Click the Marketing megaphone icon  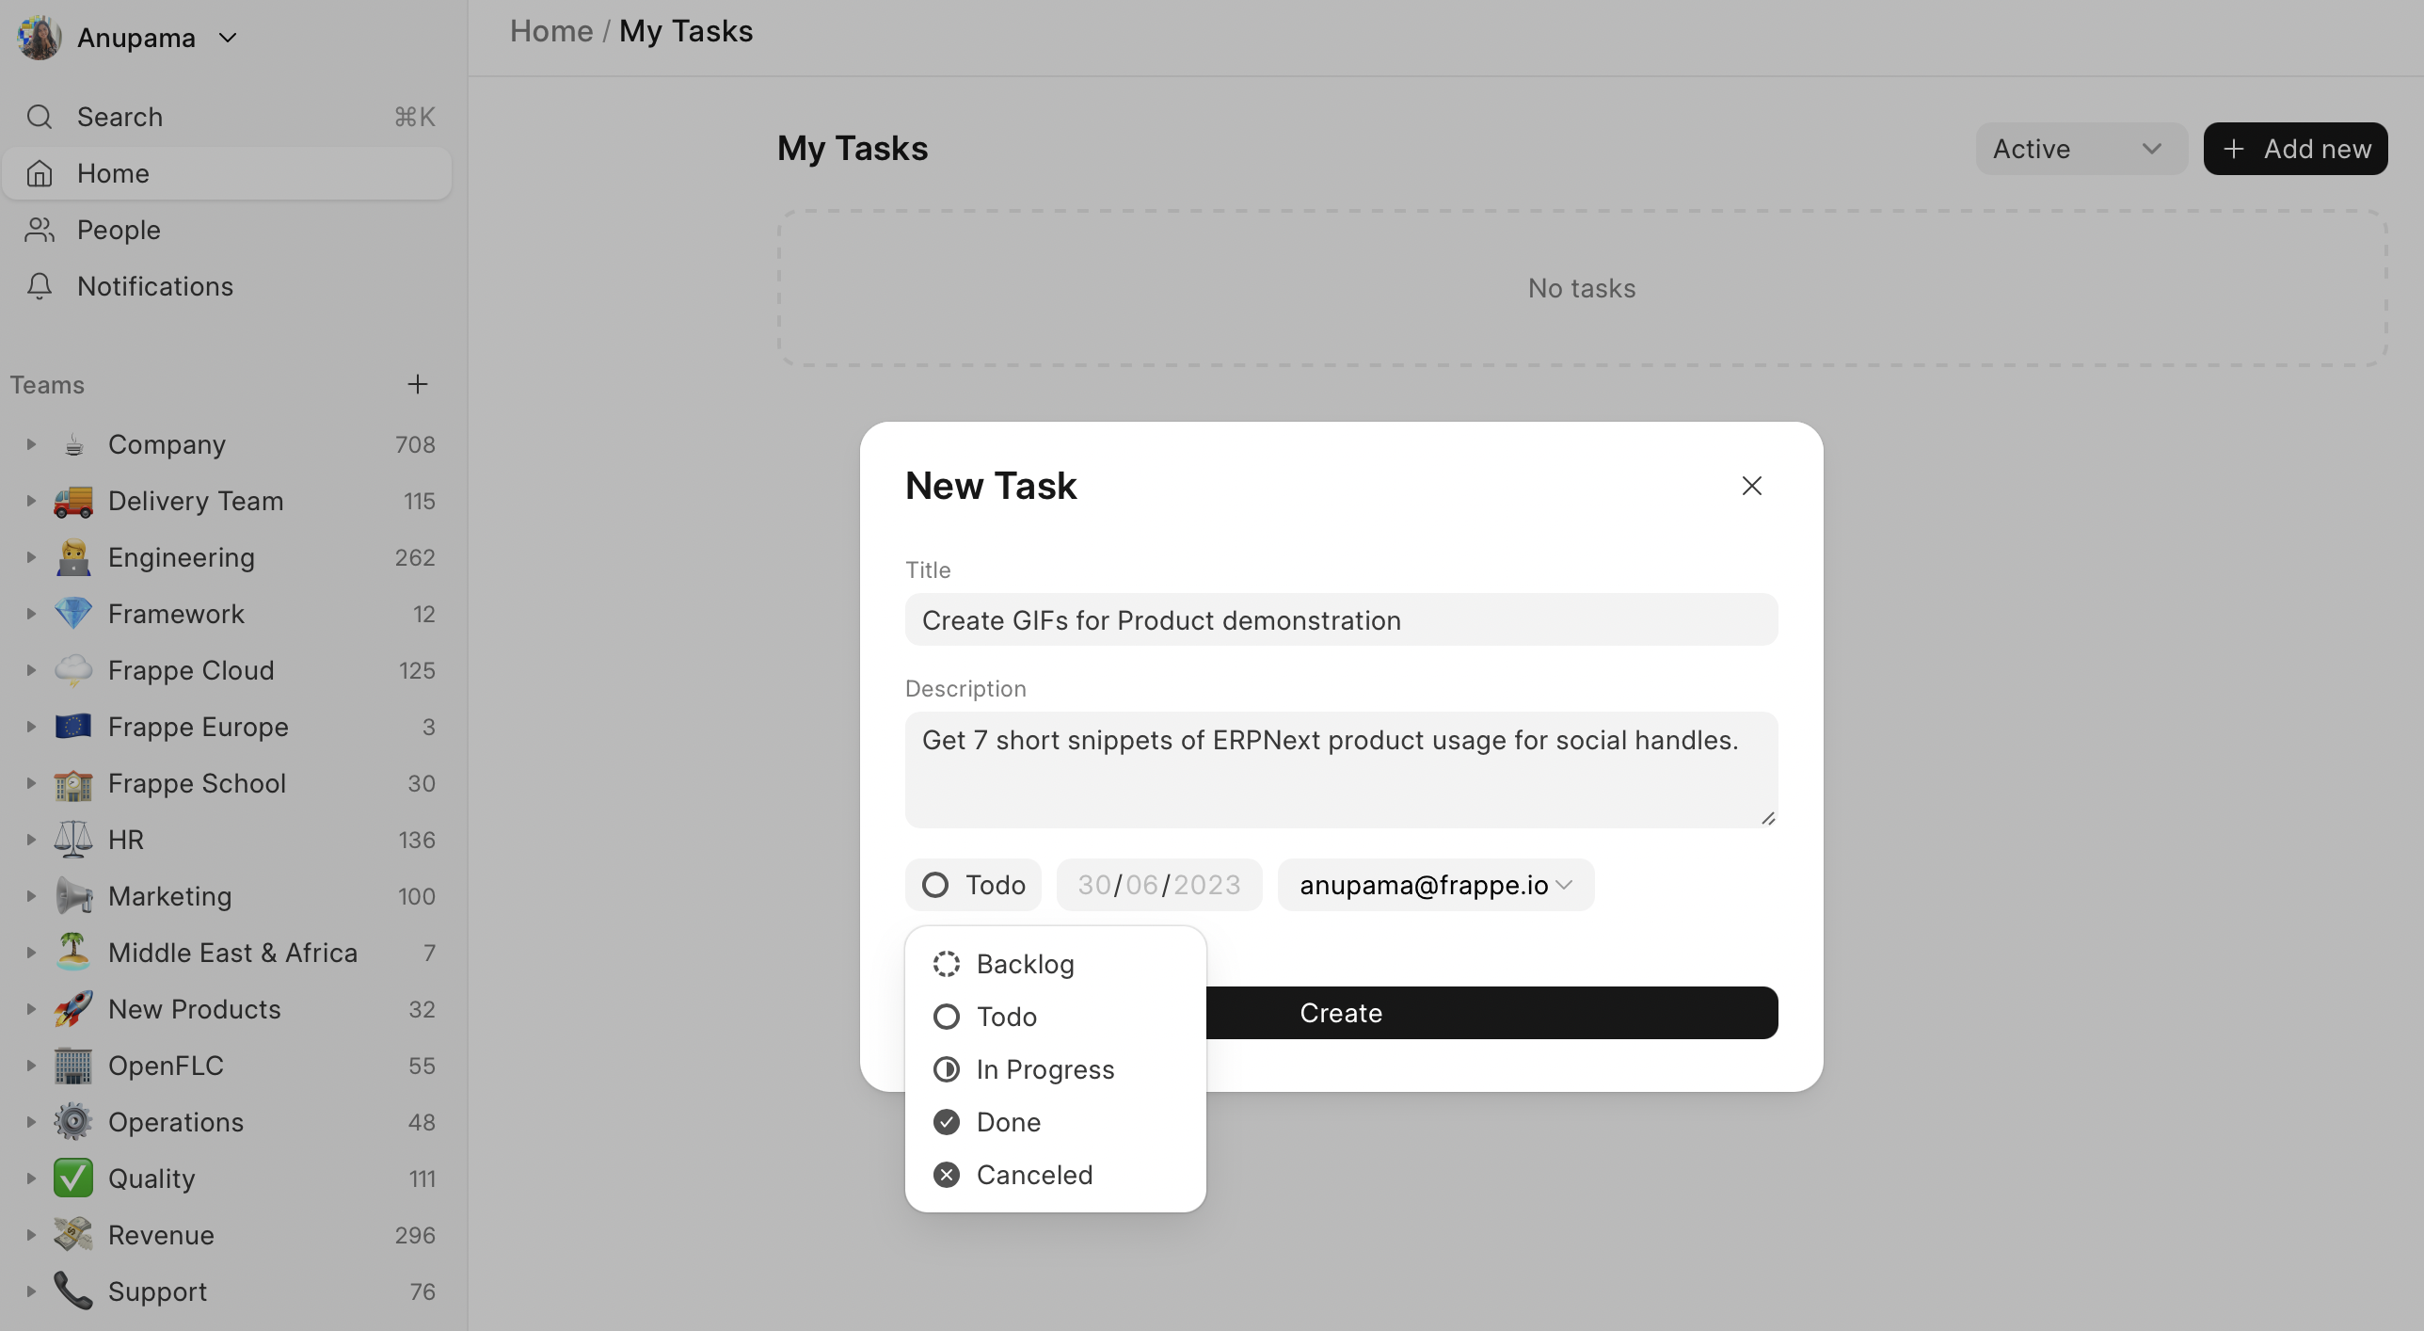pyautogui.click(x=73, y=896)
